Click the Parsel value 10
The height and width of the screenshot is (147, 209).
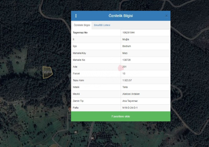124,73
